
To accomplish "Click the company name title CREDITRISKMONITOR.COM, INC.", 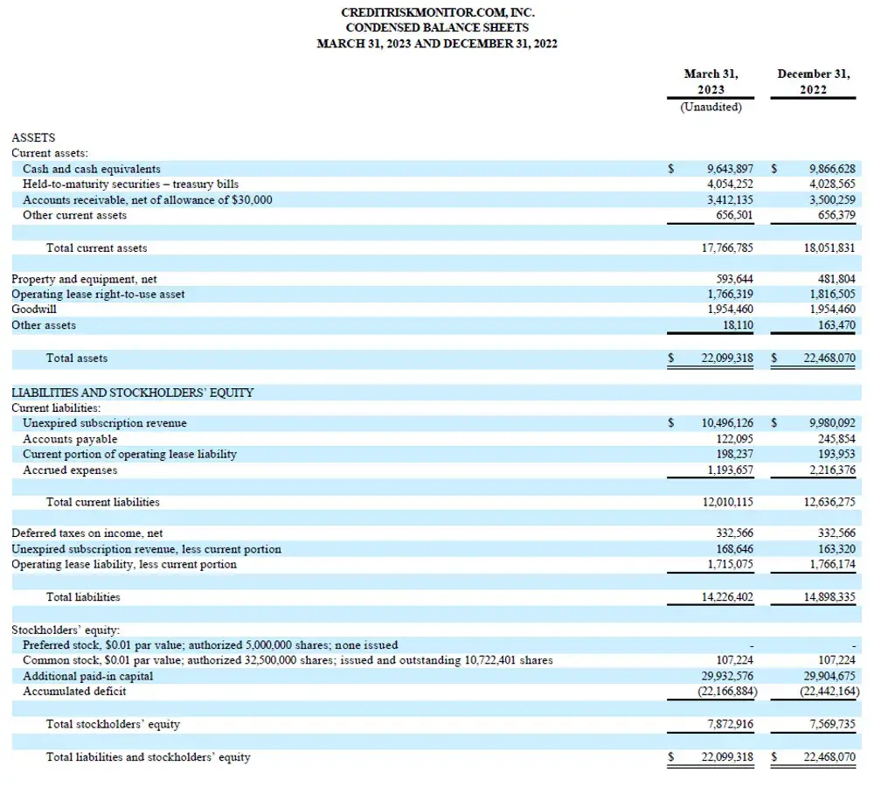I will pos(437,13).
